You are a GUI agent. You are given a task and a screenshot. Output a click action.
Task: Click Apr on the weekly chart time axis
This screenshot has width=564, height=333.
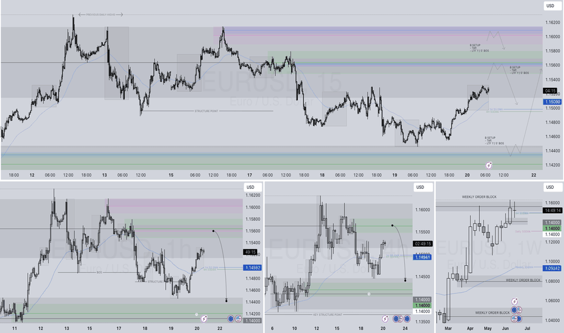[470, 328]
